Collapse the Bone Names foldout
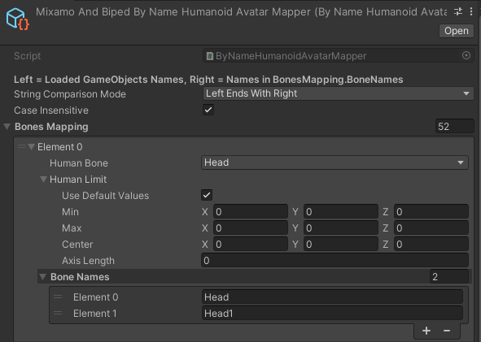The width and height of the screenshot is (481, 342). coord(42,277)
